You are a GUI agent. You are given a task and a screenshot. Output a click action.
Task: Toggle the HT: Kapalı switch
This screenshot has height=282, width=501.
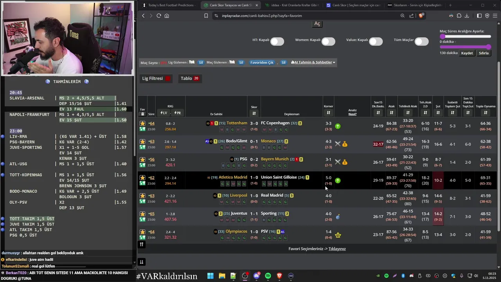(x=277, y=42)
